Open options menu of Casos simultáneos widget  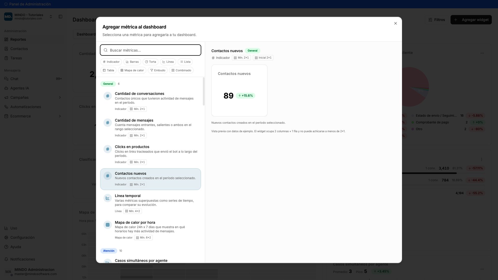pyautogui.click(x=482, y=269)
